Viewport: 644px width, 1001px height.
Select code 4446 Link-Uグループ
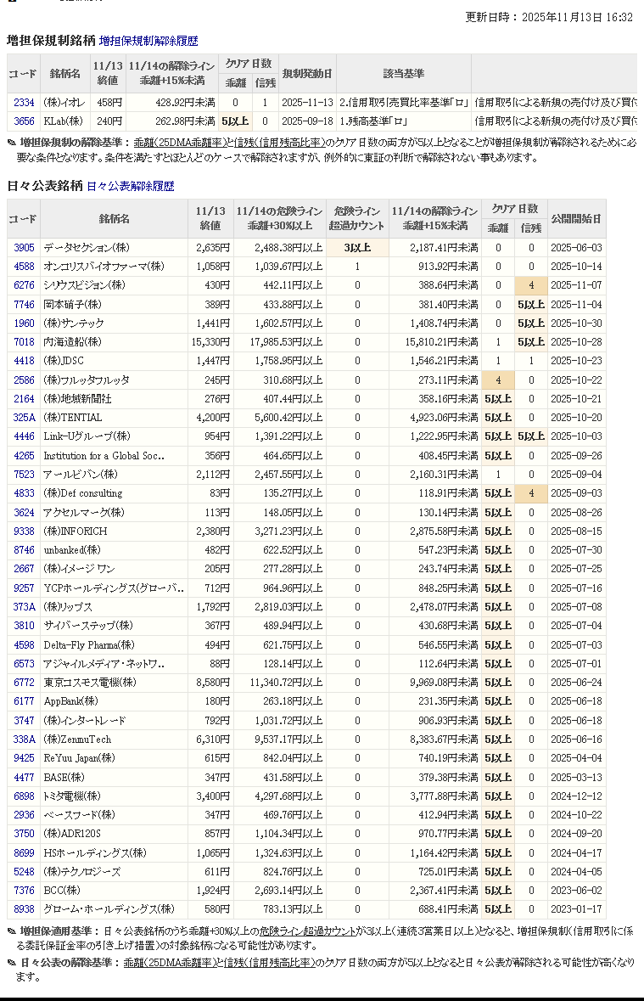click(x=24, y=436)
